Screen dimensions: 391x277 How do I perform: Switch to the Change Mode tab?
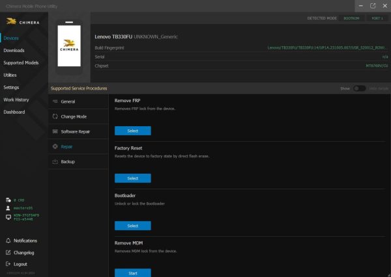pos(78,116)
